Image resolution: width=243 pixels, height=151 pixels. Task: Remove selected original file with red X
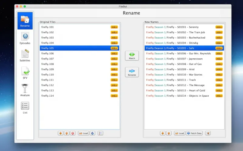tap(73, 133)
